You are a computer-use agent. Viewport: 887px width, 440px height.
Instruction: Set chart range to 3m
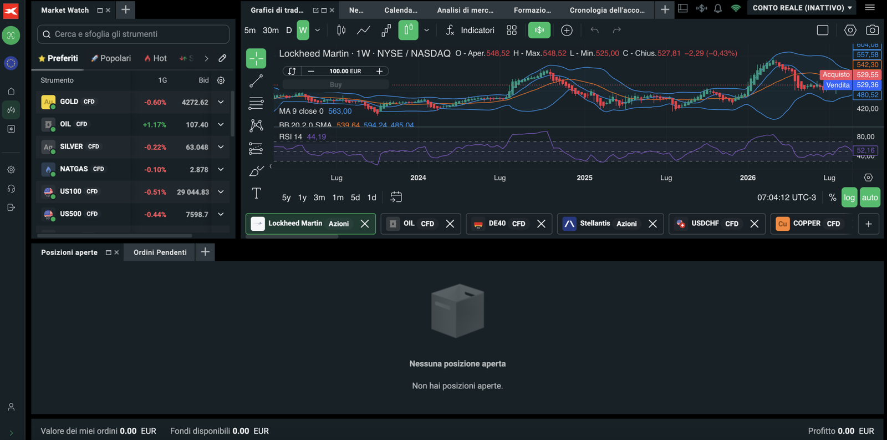319,198
